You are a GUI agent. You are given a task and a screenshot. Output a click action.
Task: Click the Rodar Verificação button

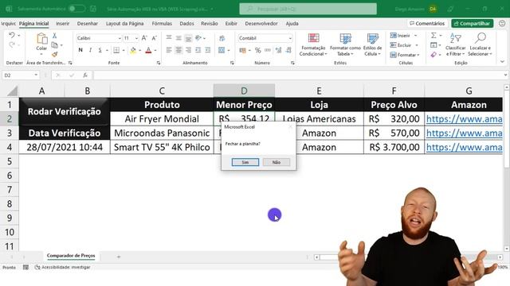pos(65,111)
